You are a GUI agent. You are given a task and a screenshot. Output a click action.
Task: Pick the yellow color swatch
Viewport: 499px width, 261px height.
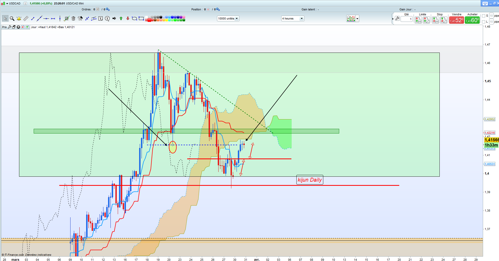point(166,20)
